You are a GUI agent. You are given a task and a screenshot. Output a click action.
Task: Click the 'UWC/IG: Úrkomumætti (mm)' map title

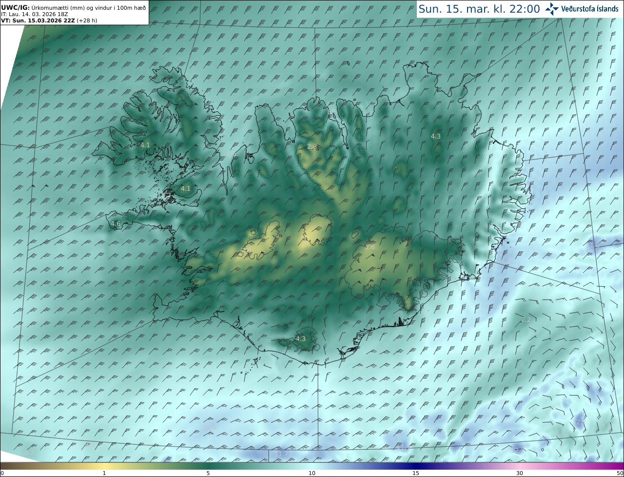[x=73, y=7]
